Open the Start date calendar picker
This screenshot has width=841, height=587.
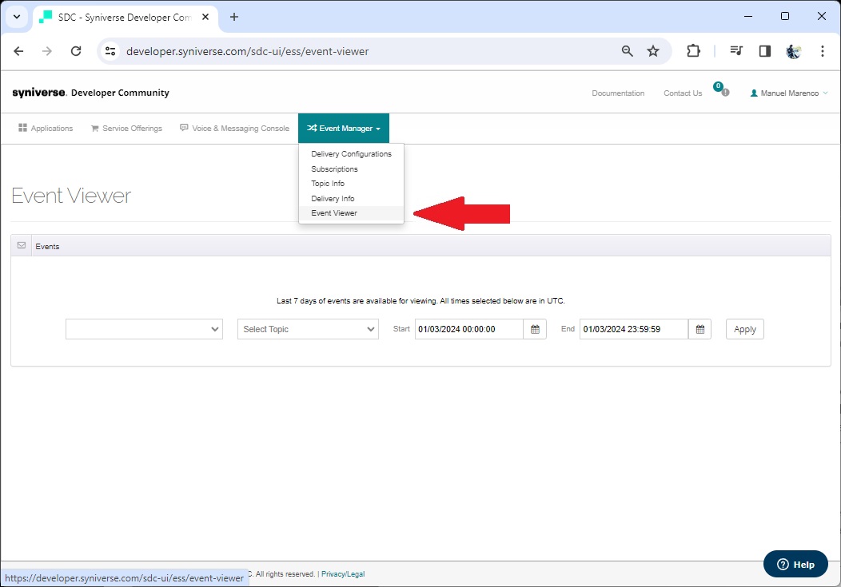[535, 329]
